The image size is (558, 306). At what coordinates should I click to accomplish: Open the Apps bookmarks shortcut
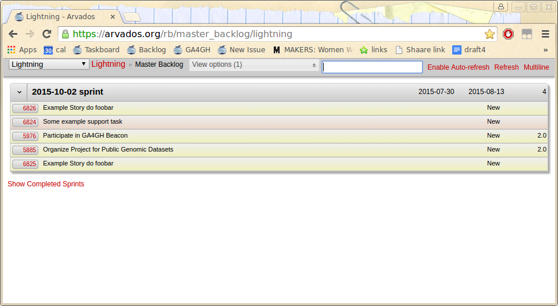coord(22,50)
